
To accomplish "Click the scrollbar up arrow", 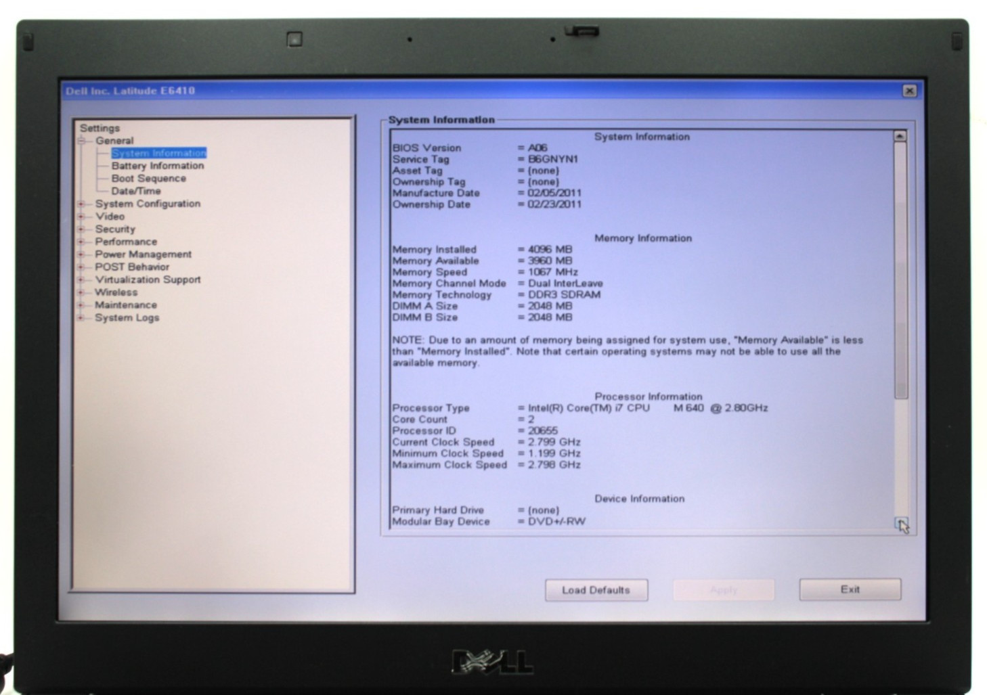I will pyautogui.click(x=900, y=137).
